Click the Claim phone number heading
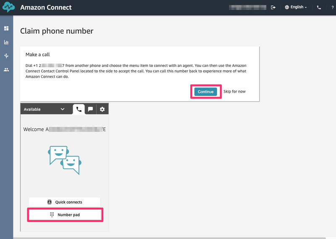Viewport: 336px width, 239px height. click(x=57, y=31)
